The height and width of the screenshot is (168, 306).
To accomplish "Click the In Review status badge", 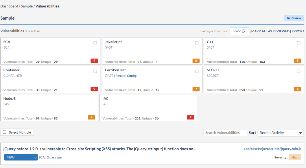I will 294,18.
